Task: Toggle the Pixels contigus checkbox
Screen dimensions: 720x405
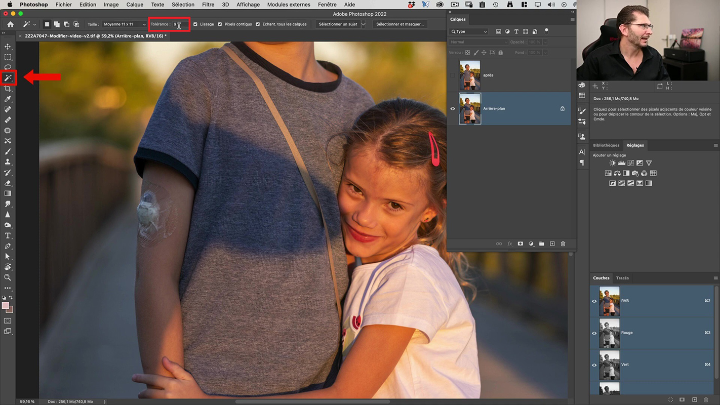Action: (x=220, y=24)
